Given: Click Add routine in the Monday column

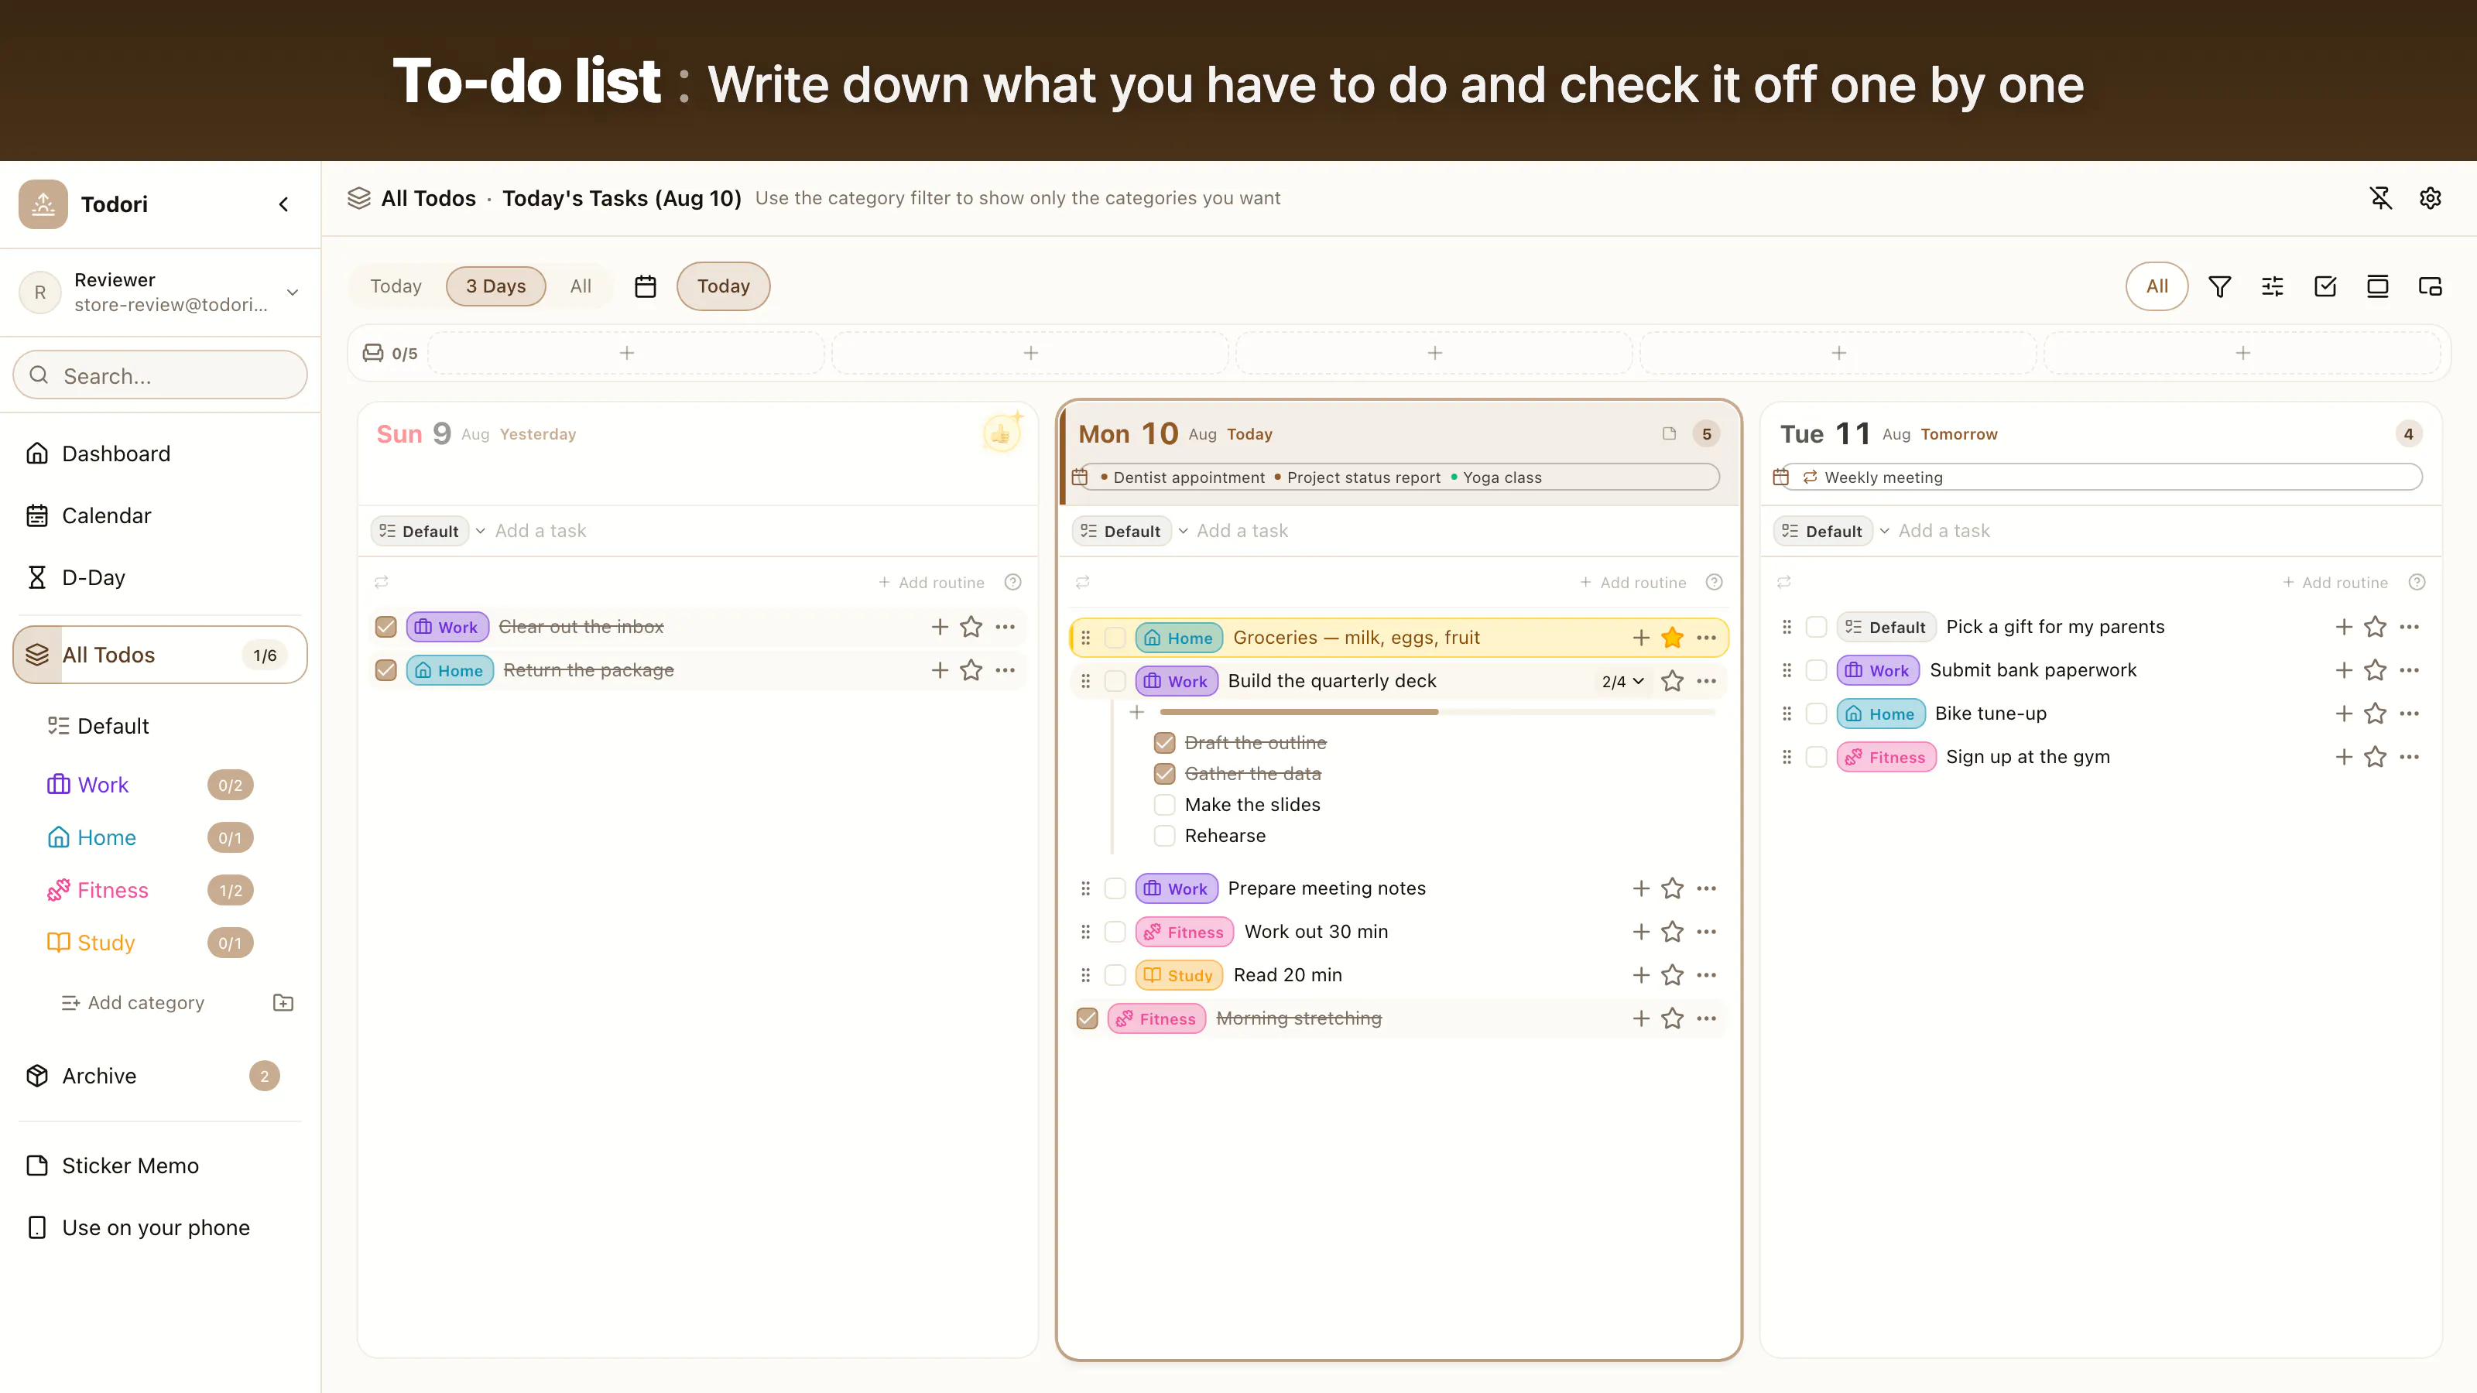Looking at the screenshot, I should coord(1632,583).
